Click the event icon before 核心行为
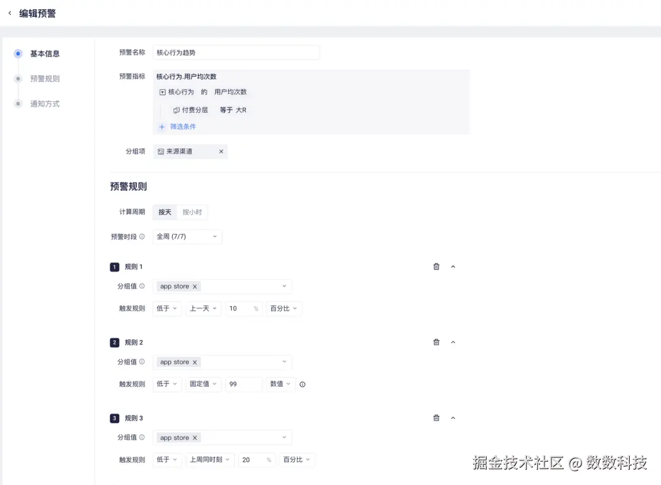 coord(162,92)
